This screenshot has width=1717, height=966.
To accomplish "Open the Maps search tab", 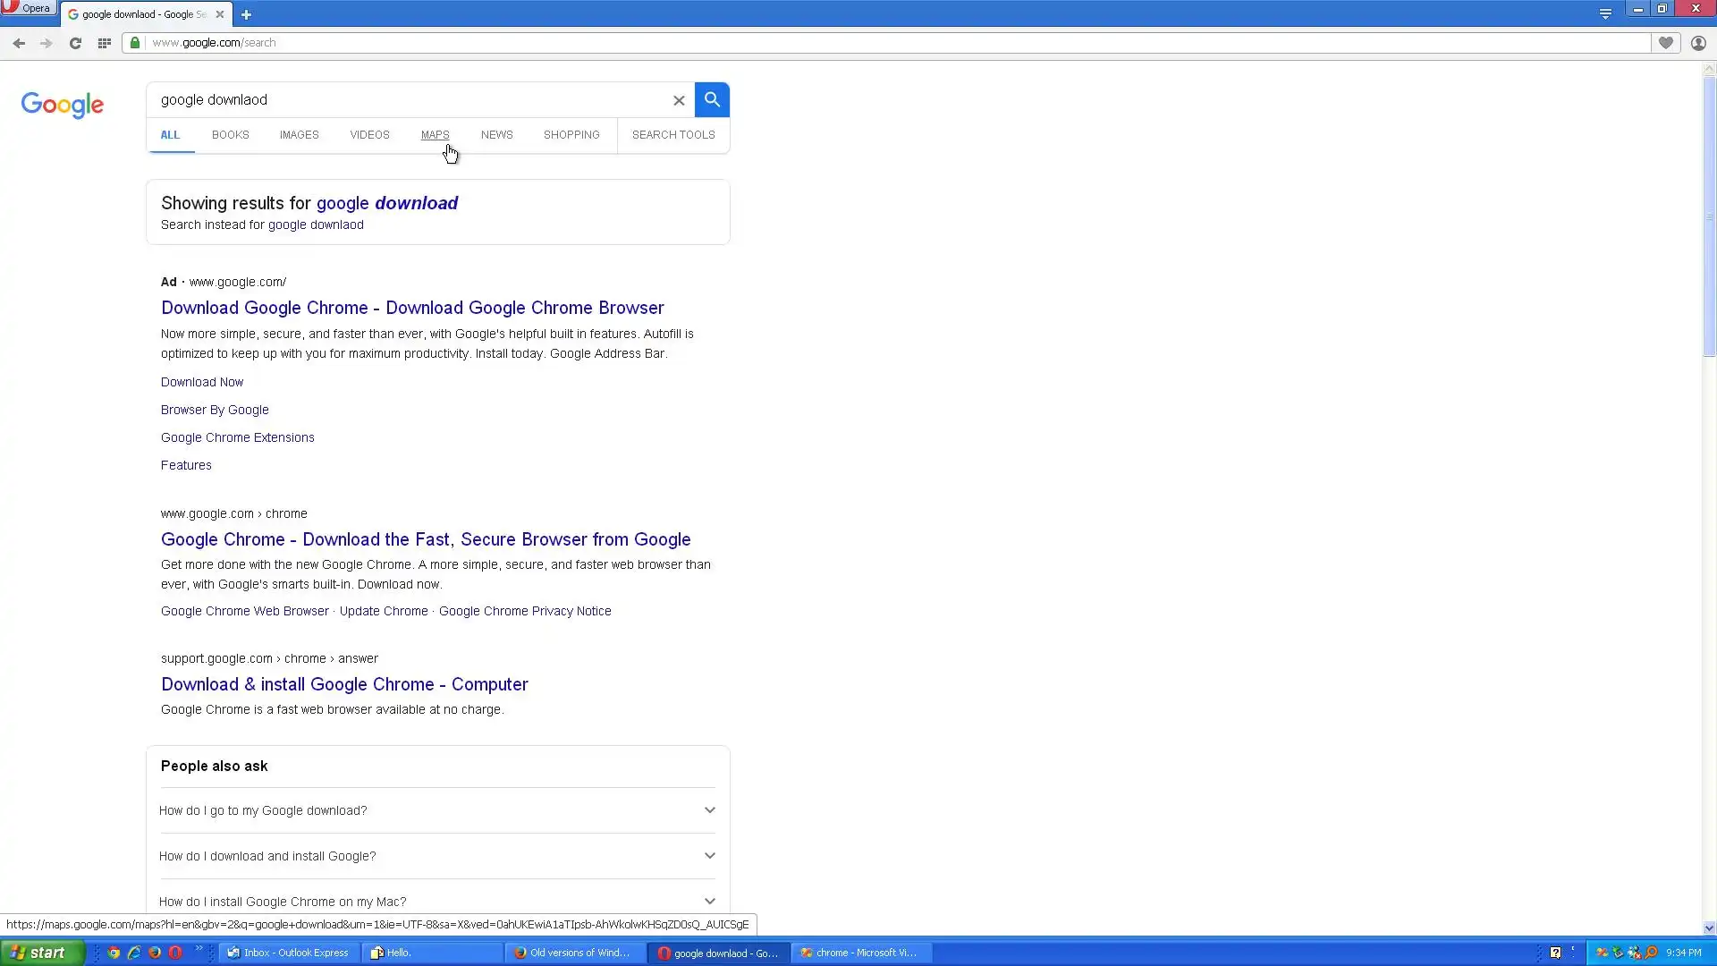I will (x=435, y=135).
